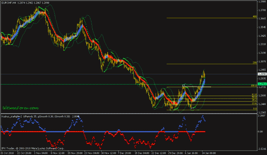Select the green 1.2761 price tag
The width and height of the screenshot is (267, 155).
pos(262,84)
